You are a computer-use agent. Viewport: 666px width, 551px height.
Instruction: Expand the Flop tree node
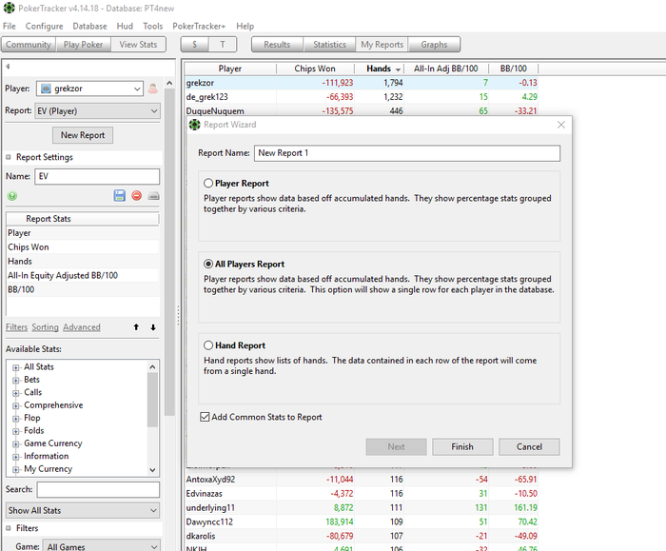[x=16, y=419]
